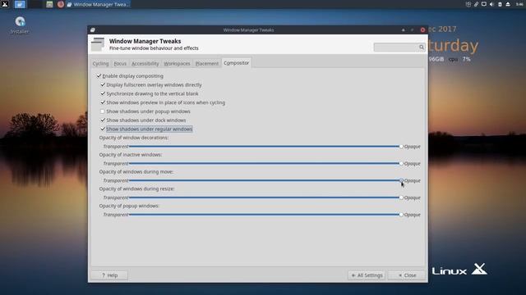The width and height of the screenshot is (526, 295).
Task: Disable Show shadows under regular windows
Action: [x=103, y=129]
